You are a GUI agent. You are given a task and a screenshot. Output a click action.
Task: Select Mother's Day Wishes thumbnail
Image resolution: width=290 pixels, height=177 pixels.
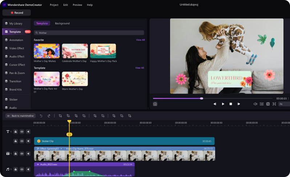47,51
